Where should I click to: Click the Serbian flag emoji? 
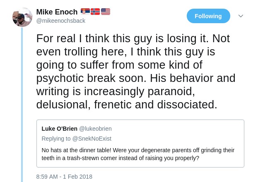[85, 12]
